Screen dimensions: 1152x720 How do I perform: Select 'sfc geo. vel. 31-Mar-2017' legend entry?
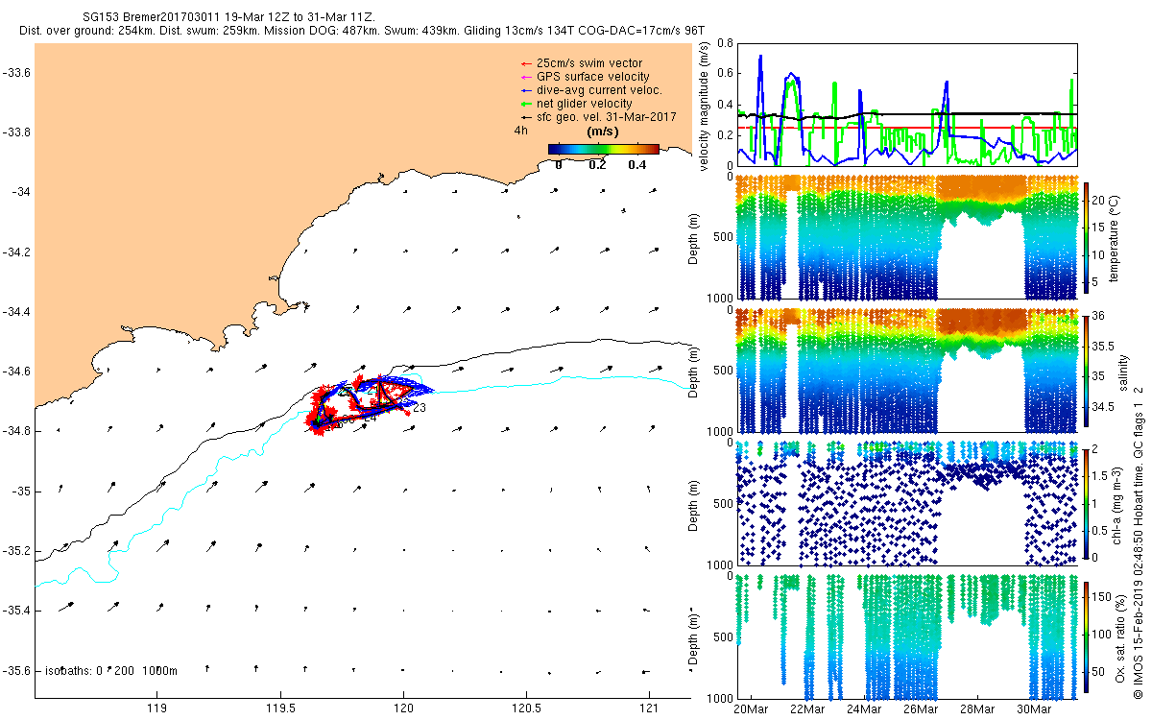[606, 117]
